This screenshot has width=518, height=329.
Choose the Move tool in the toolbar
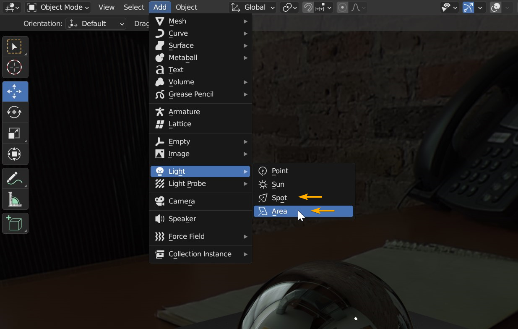15,91
